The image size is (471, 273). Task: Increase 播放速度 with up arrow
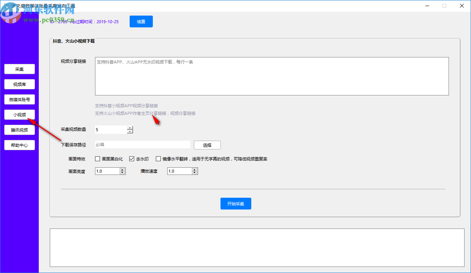tap(195, 170)
